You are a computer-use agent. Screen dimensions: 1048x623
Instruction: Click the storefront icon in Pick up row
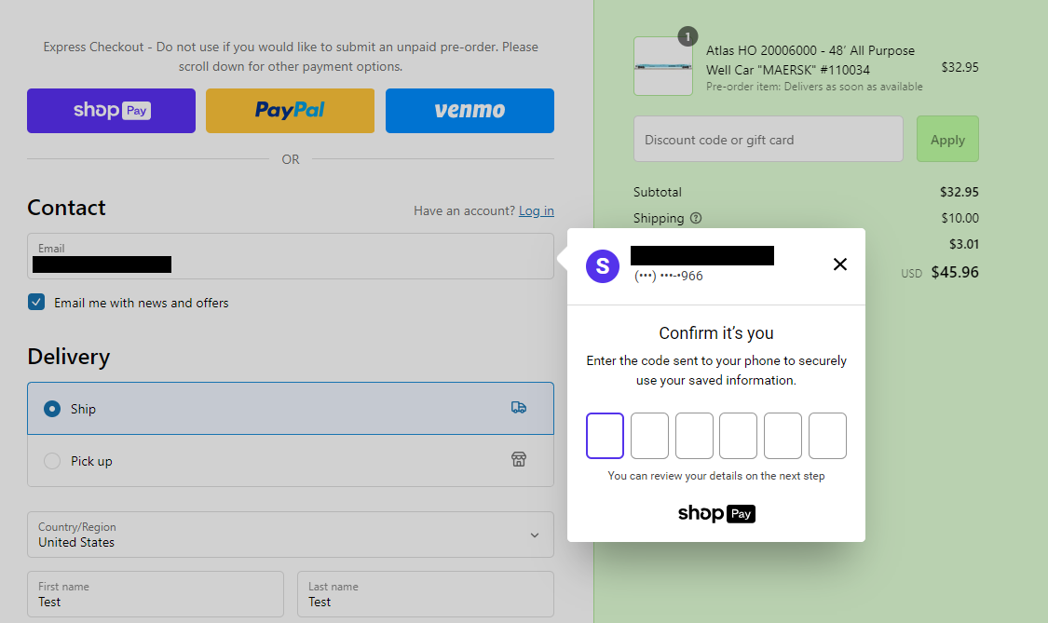pyautogui.click(x=519, y=459)
